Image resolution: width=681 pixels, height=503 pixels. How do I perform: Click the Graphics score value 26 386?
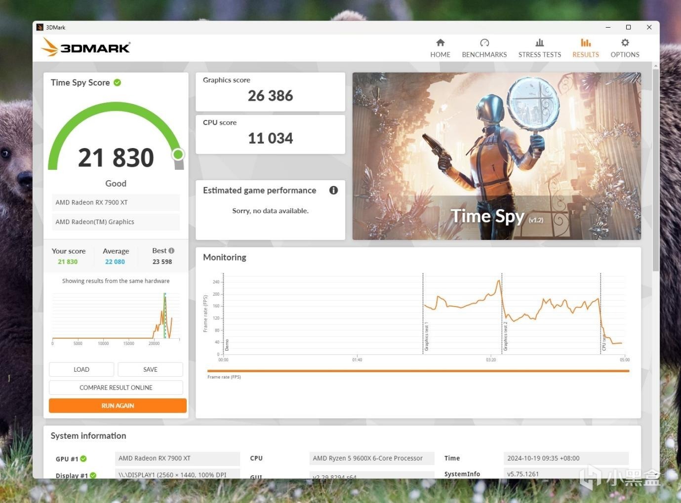271,95
